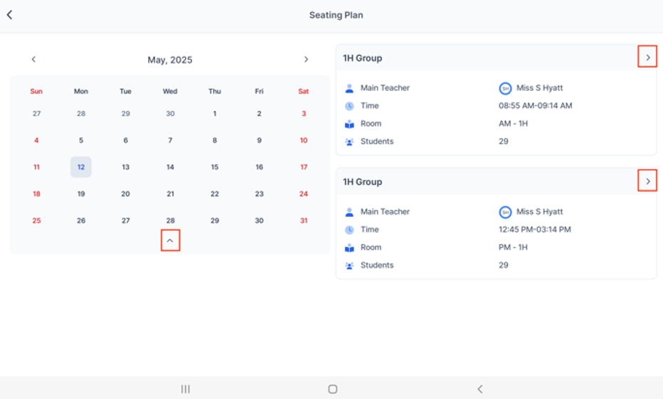The width and height of the screenshot is (663, 399).
Task: Click Miss S Hyatt avatar in second card
Action: tap(505, 212)
